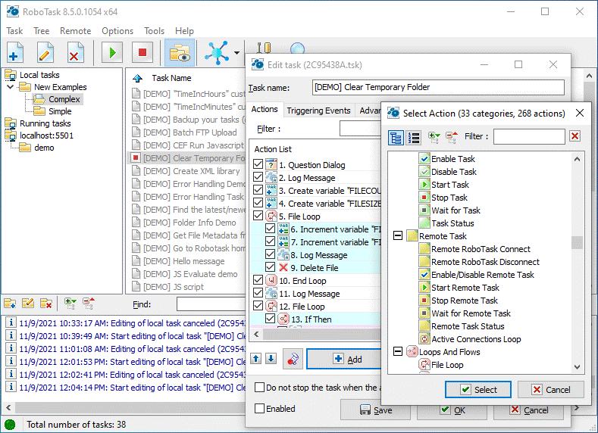Uncheck action 10 End Loop
Screen dimensions: 598x433
(x=258, y=280)
